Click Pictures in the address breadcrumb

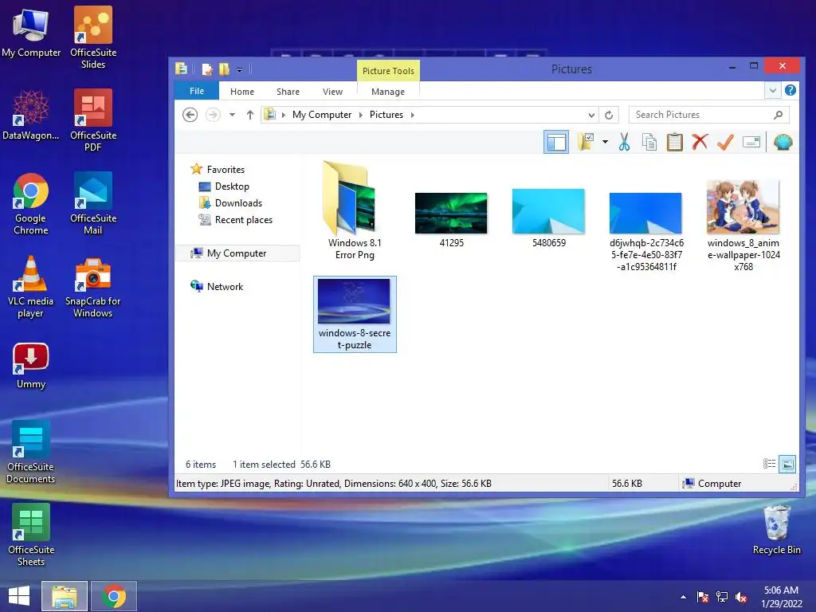pyautogui.click(x=386, y=115)
